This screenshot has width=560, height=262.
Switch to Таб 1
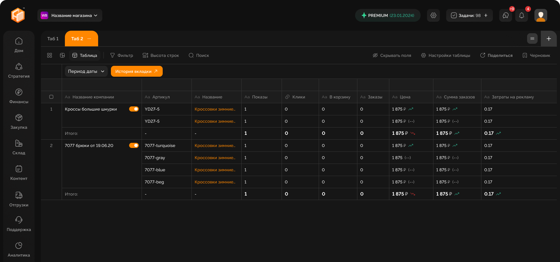coord(53,39)
